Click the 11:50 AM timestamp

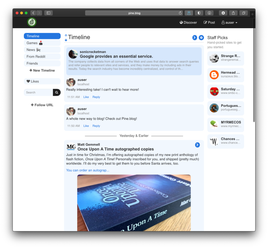click(73, 126)
